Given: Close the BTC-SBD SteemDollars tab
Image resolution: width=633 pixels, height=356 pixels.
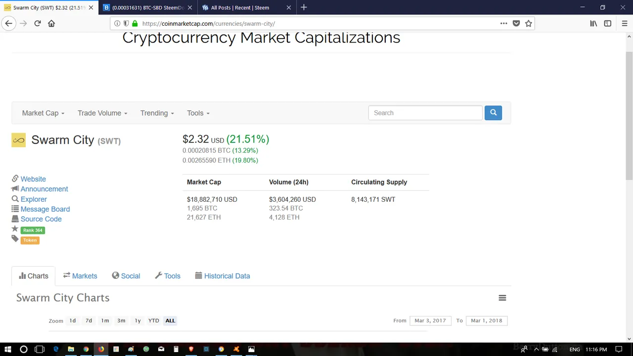Looking at the screenshot, I should 190,7.
